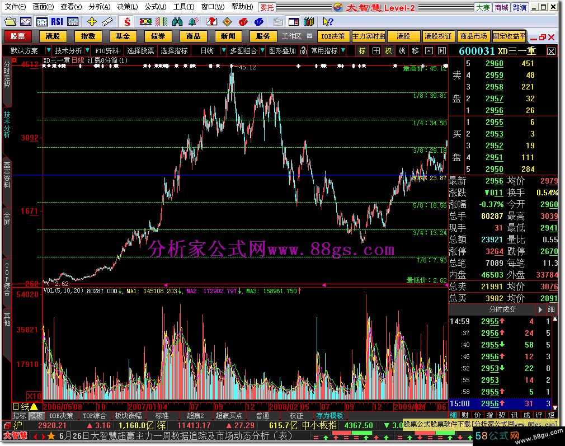Switch to the DDE决策 bottom tab

click(61, 416)
